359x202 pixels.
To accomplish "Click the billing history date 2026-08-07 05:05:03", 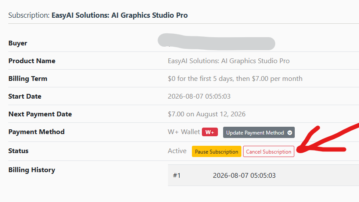I will tap(244, 175).
